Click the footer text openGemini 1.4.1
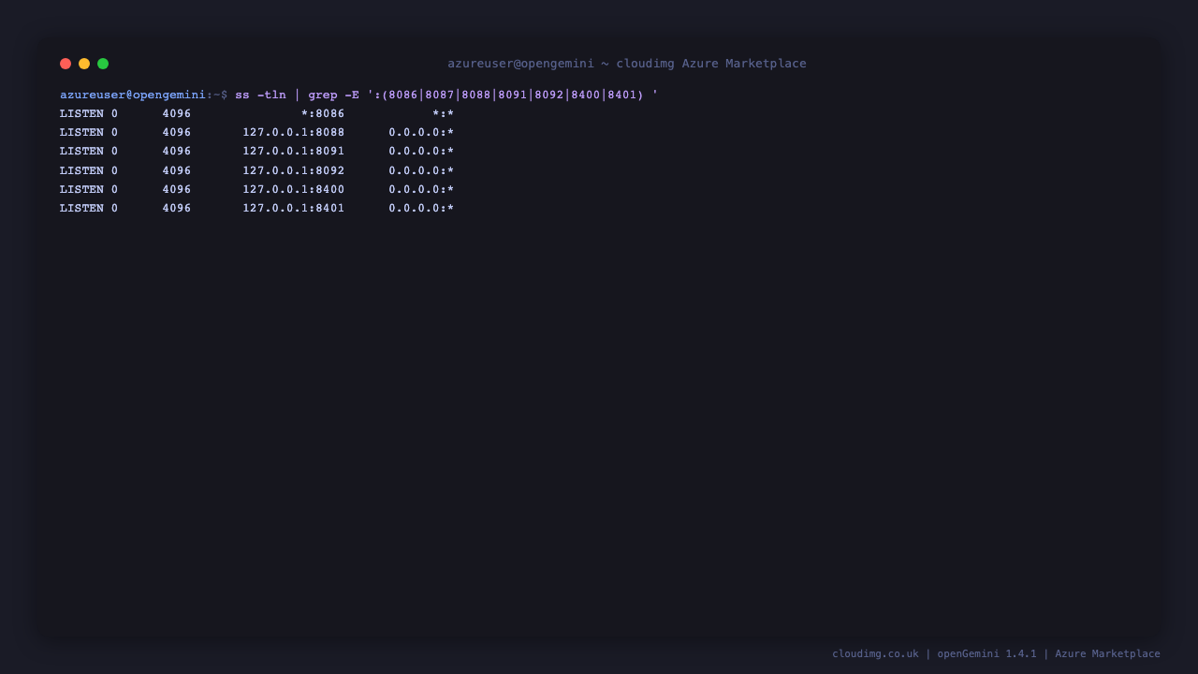Screen dimensions: 1198x674 point(986,654)
